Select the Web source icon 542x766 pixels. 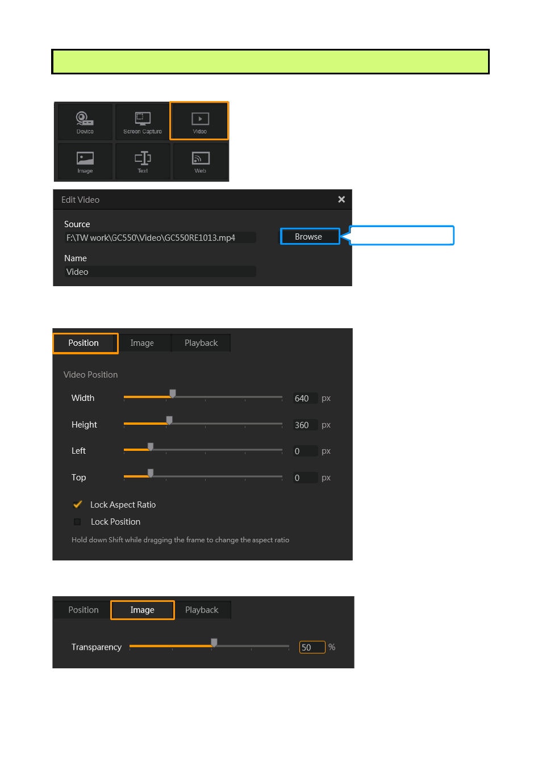click(x=201, y=161)
